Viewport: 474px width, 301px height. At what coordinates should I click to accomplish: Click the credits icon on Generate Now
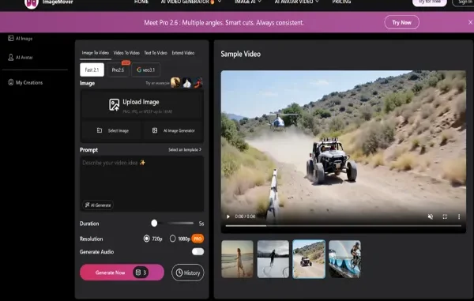[x=138, y=273]
